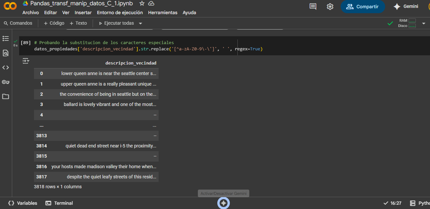Image resolution: width=430 pixels, height=209 pixels.
Task: Check the cloud saved status icon
Action: (x=151, y=4)
